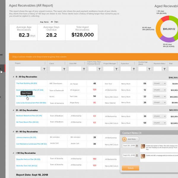Click the Sept 26, 2018 date field

[129, 146]
